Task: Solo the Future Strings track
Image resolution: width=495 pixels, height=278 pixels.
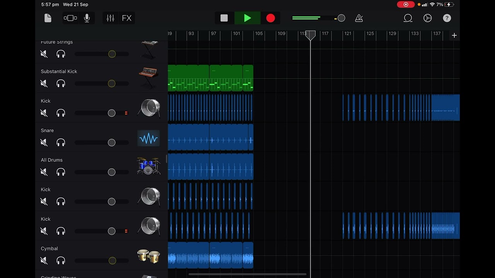Action: click(x=61, y=54)
